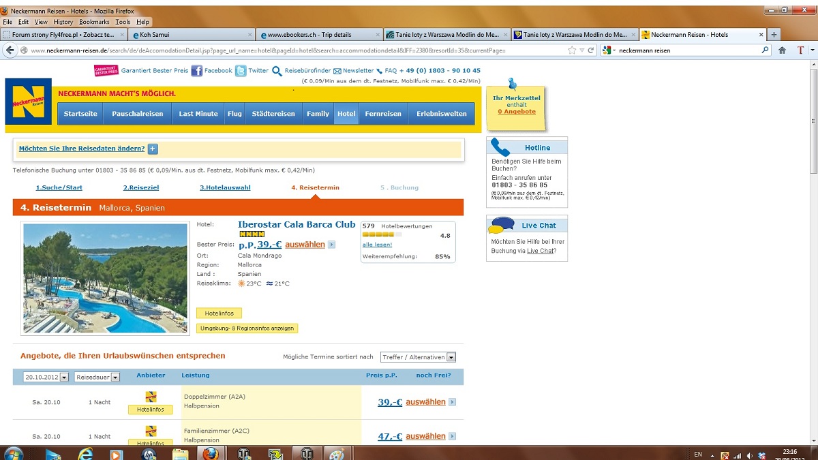Viewport: 818px width, 460px height.
Task: Open a new tab with plus icon
Action: pos(774,34)
